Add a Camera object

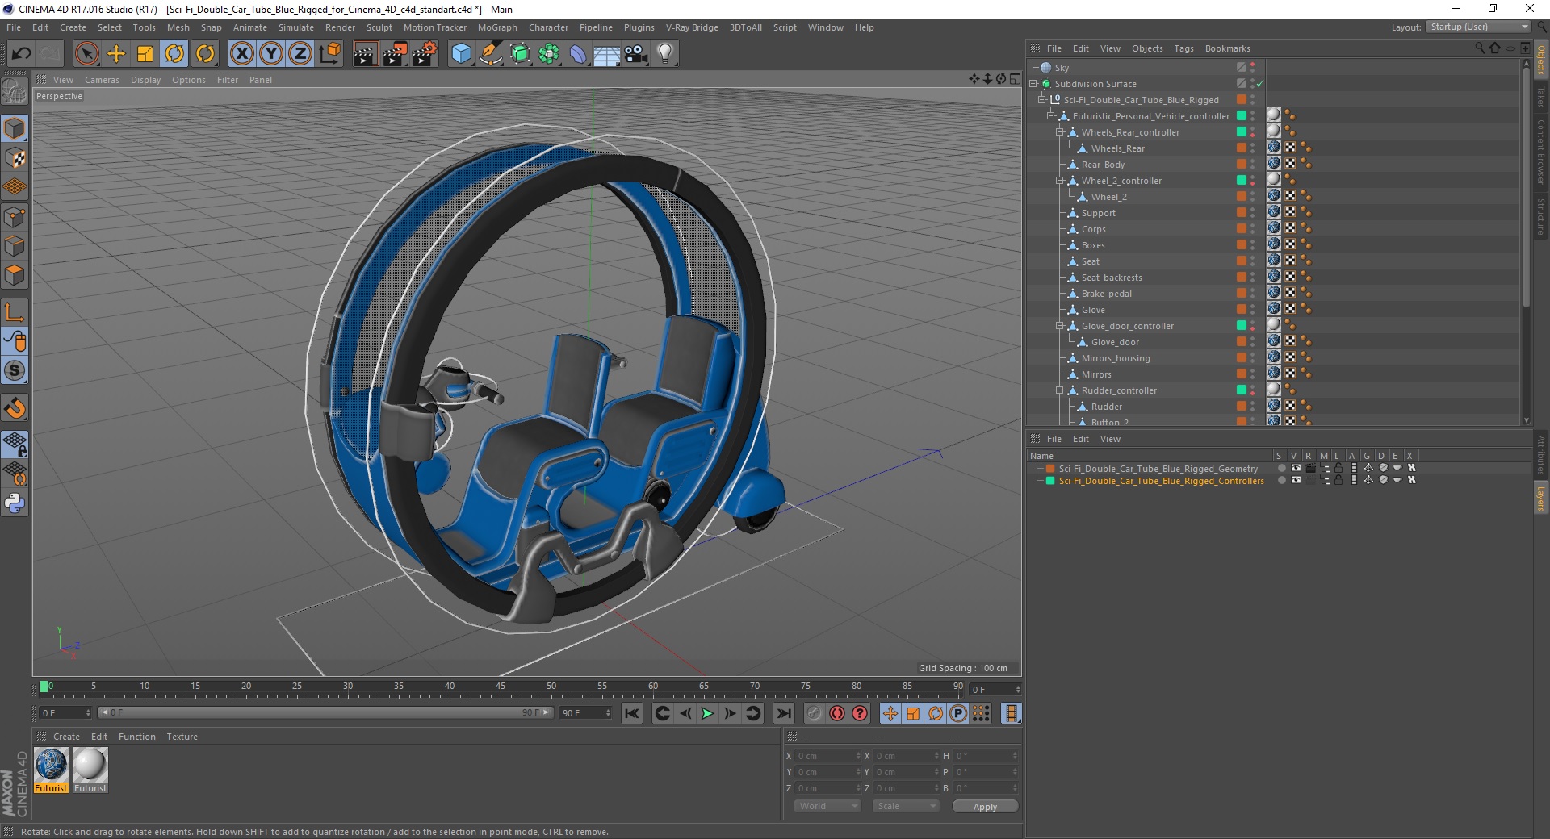point(636,54)
